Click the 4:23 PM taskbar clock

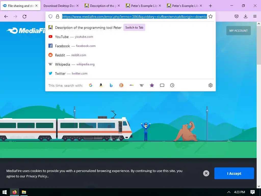239,192
